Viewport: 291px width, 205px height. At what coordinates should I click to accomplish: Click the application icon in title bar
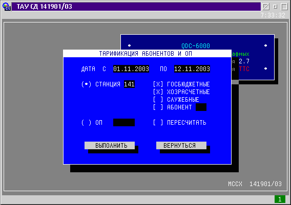[7, 7]
